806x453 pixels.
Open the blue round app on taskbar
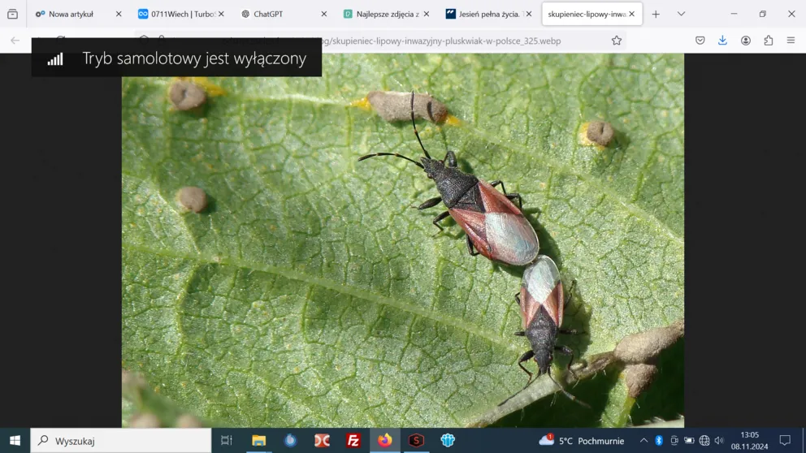(x=290, y=441)
